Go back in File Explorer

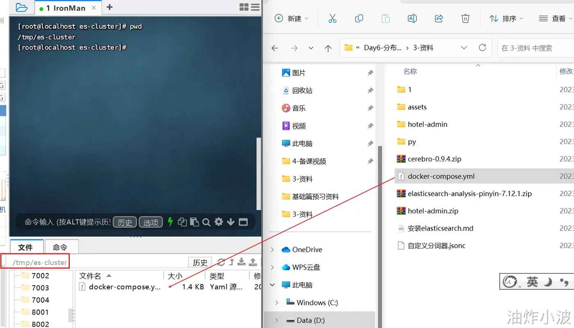point(275,48)
